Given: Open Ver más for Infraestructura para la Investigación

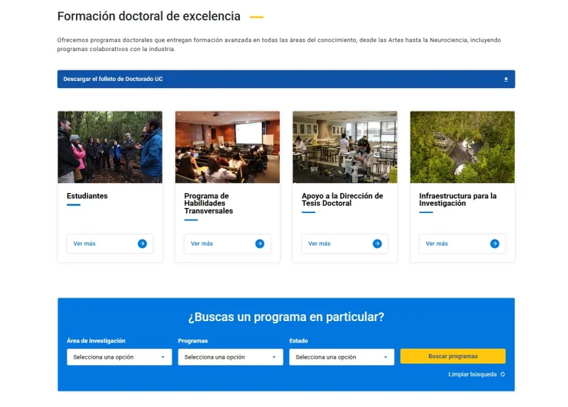Looking at the screenshot, I should click(x=462, y=244).
